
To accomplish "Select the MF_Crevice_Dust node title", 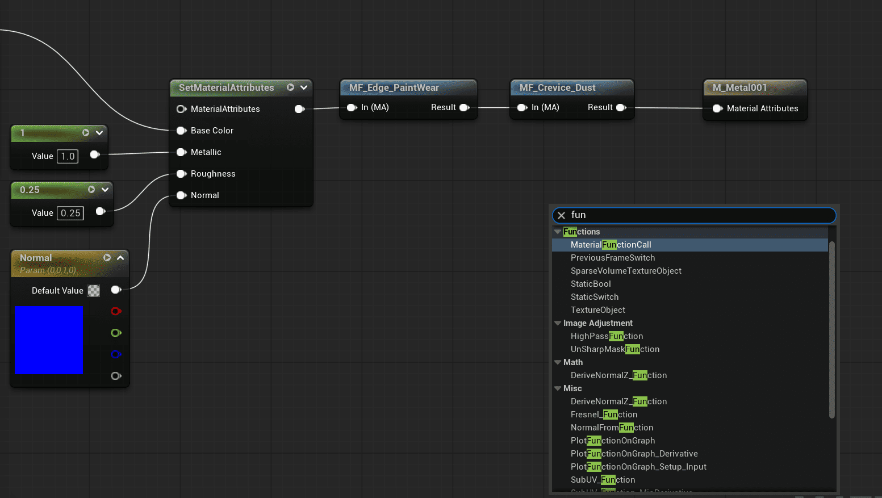I will 557,87.
